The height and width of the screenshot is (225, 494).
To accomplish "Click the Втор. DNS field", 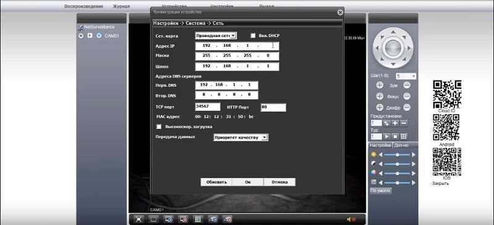I will point(227,95).
